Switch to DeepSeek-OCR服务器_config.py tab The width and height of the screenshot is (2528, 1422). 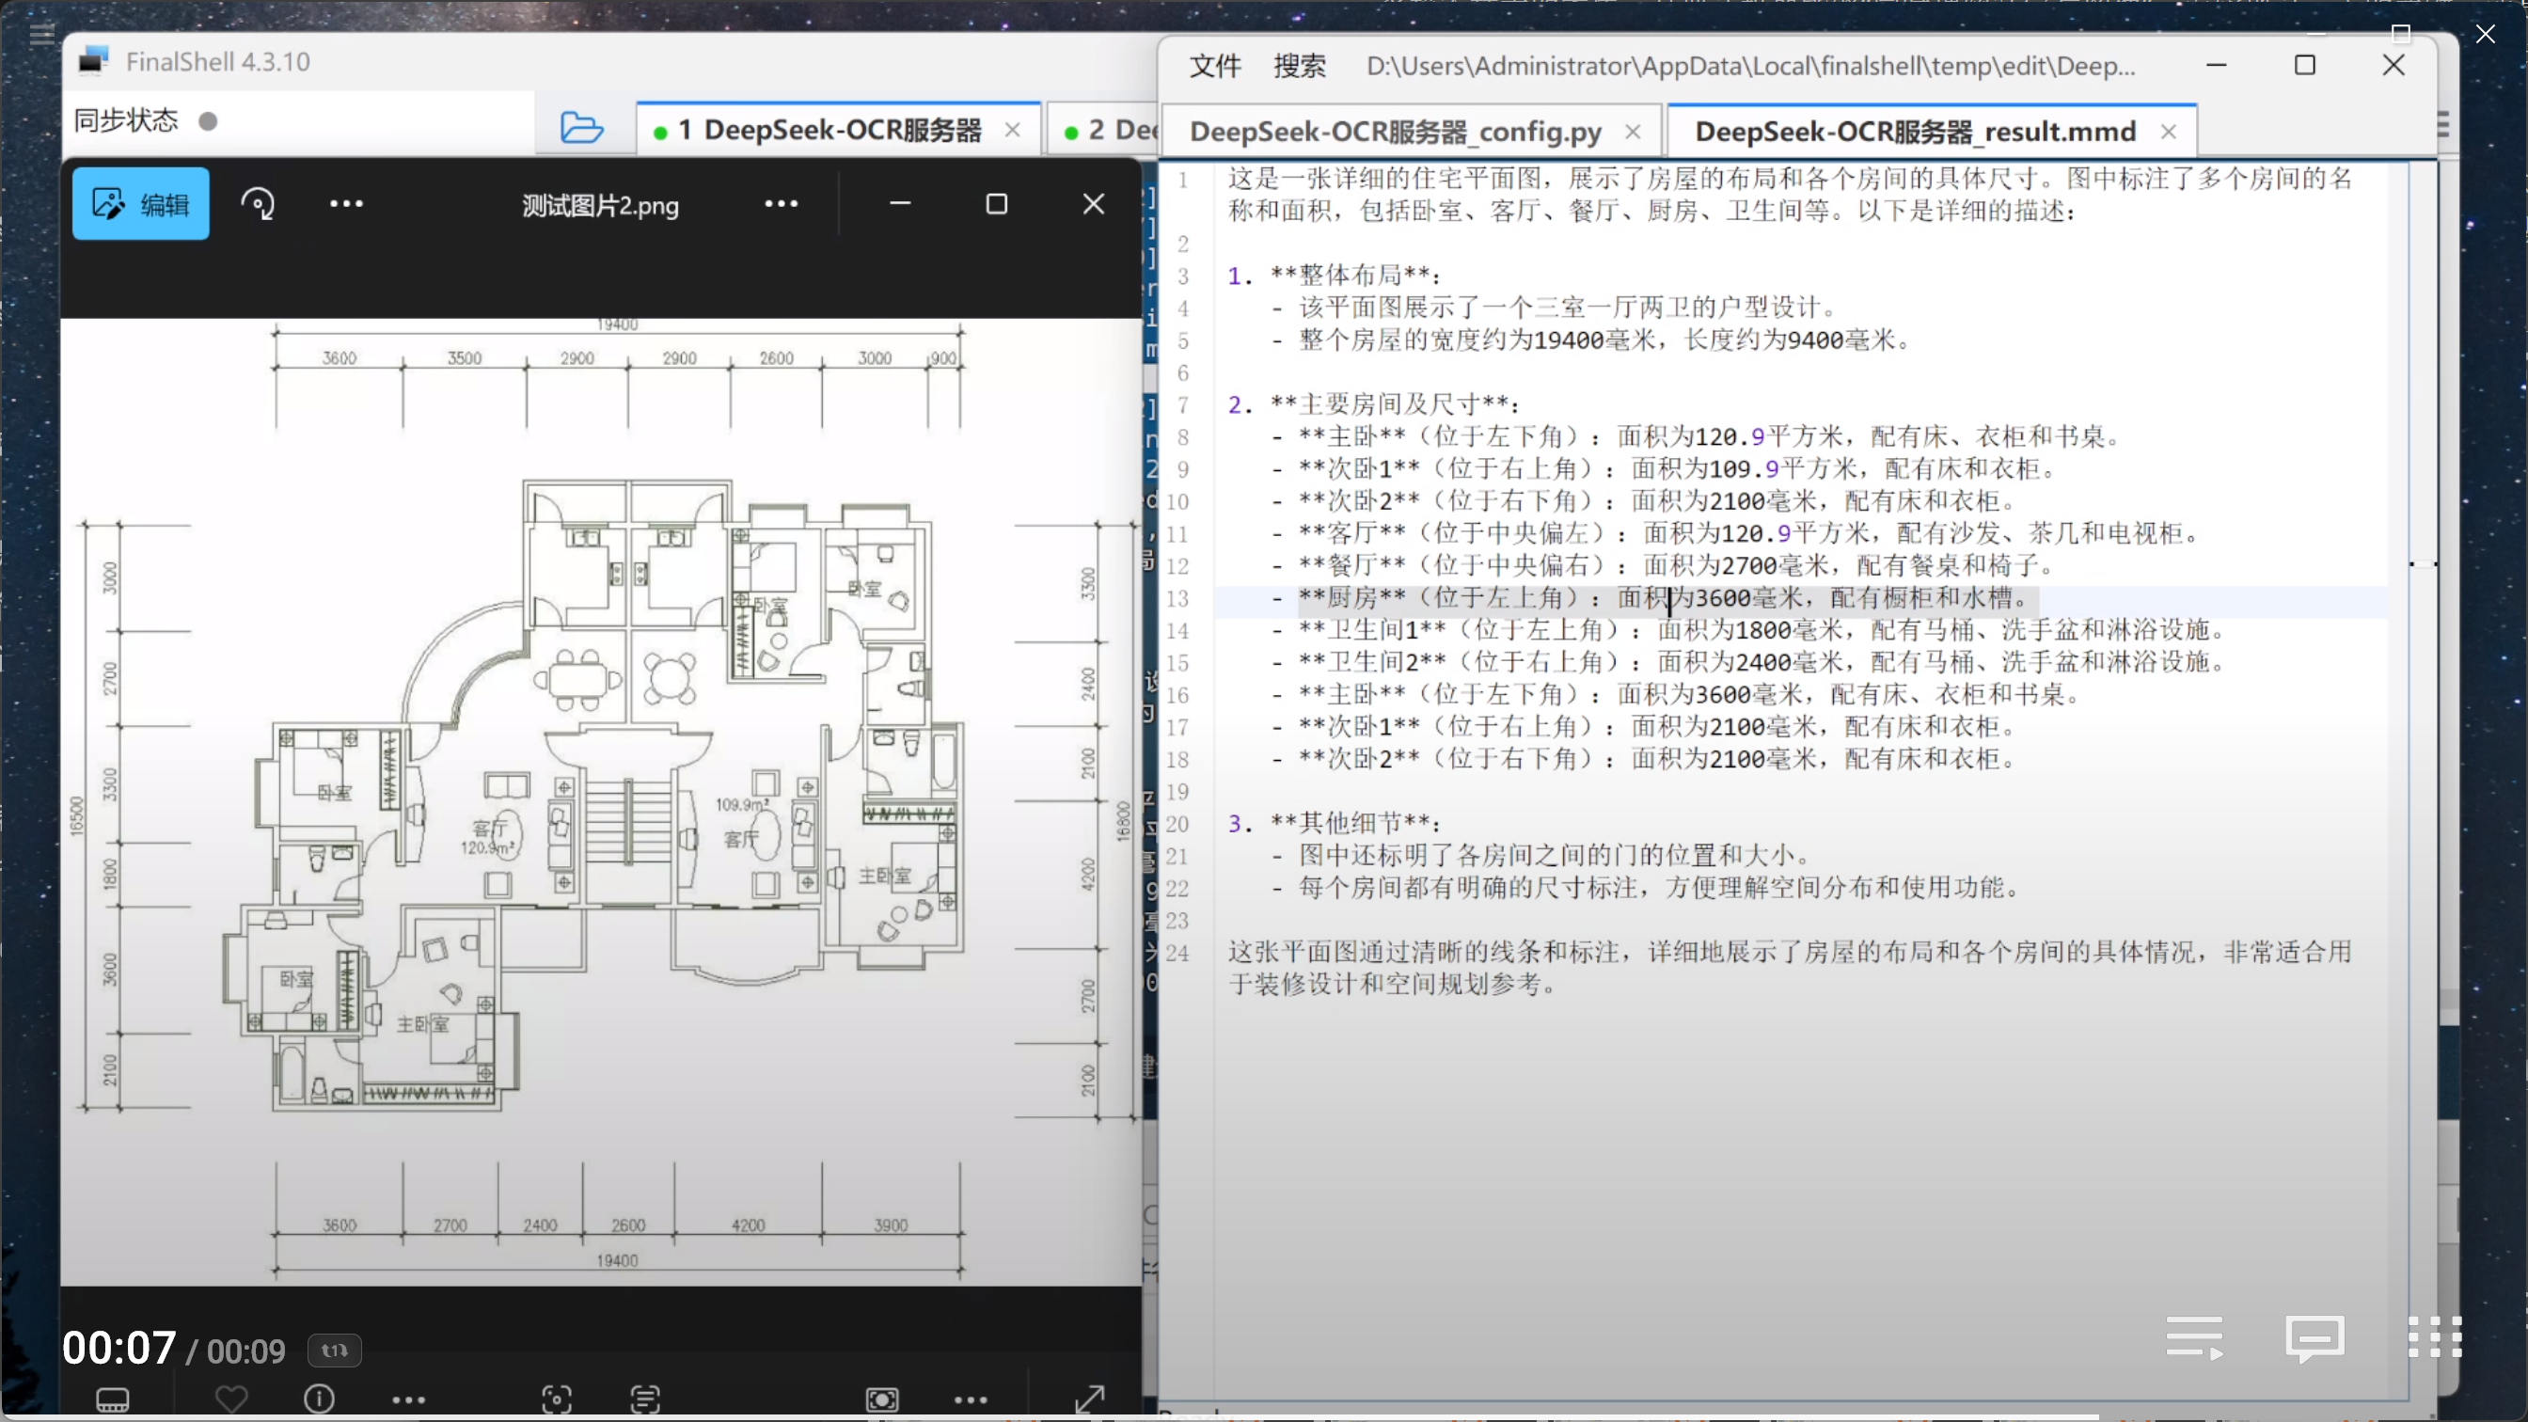[x=1395, y=132]
